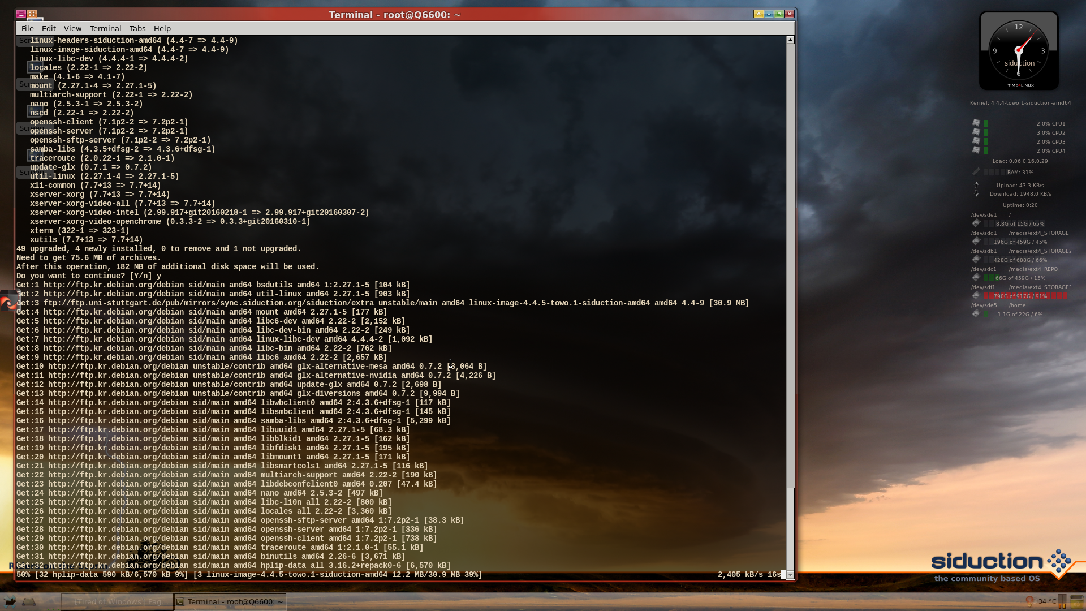Click the siduction analog clock widget

point(1019,51)
